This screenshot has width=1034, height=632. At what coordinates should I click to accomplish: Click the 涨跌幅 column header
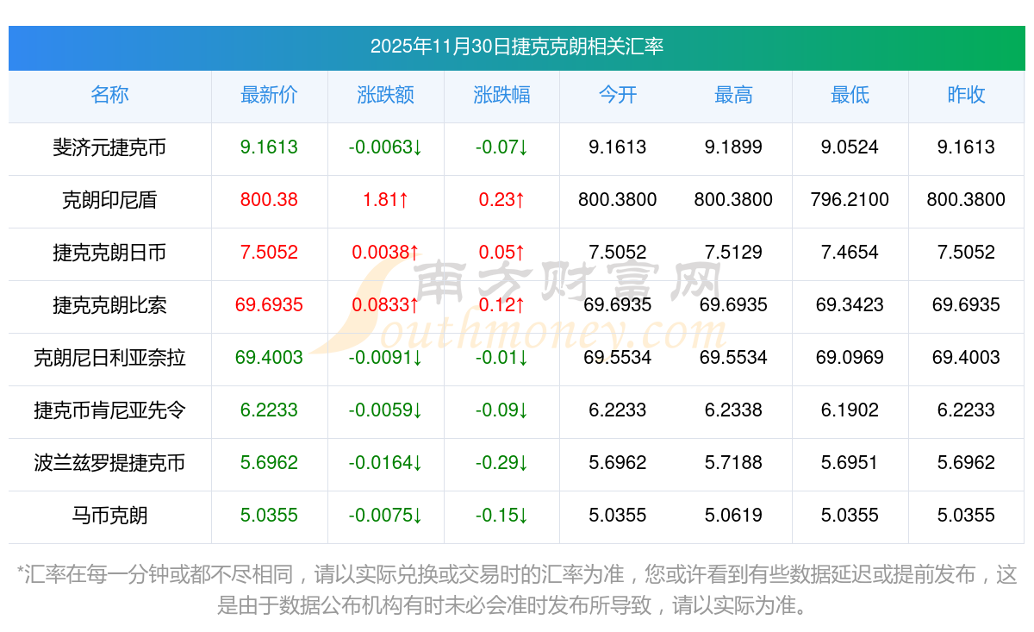click(501, 96)
